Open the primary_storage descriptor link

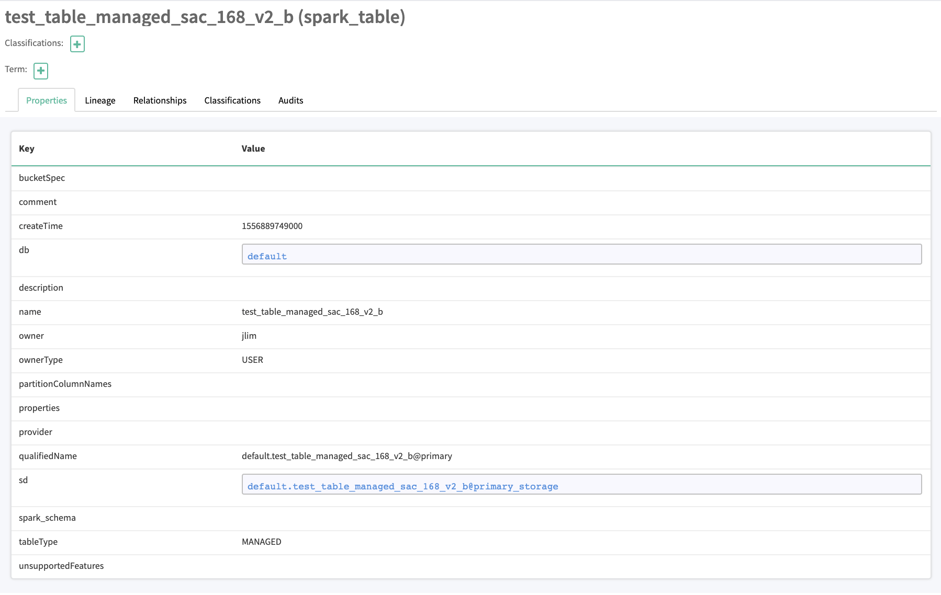point(402,486)
